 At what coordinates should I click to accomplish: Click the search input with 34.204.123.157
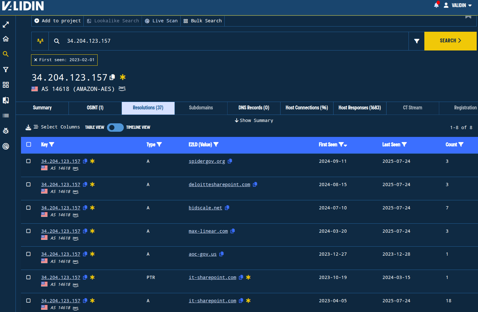[228, 41]
